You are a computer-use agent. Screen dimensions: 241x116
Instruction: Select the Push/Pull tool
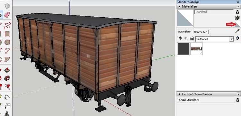click(x=7, y=70)
